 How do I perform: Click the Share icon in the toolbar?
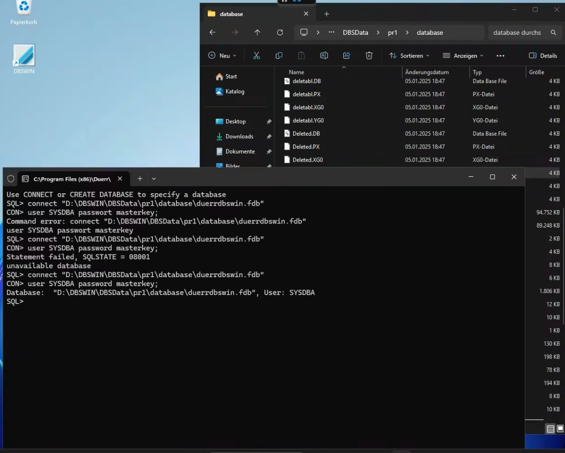(346, 55)
